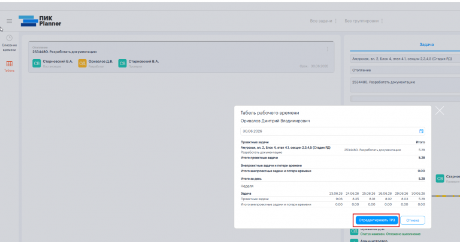Click the Отредактировать ТРЗ button

coord(377,220)
